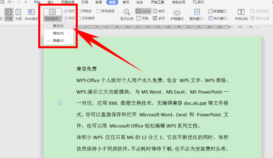The image size is (273, 158).
Task: Fit to page width (页宽)
Action: pyautogui.click(x=142, y=18)
